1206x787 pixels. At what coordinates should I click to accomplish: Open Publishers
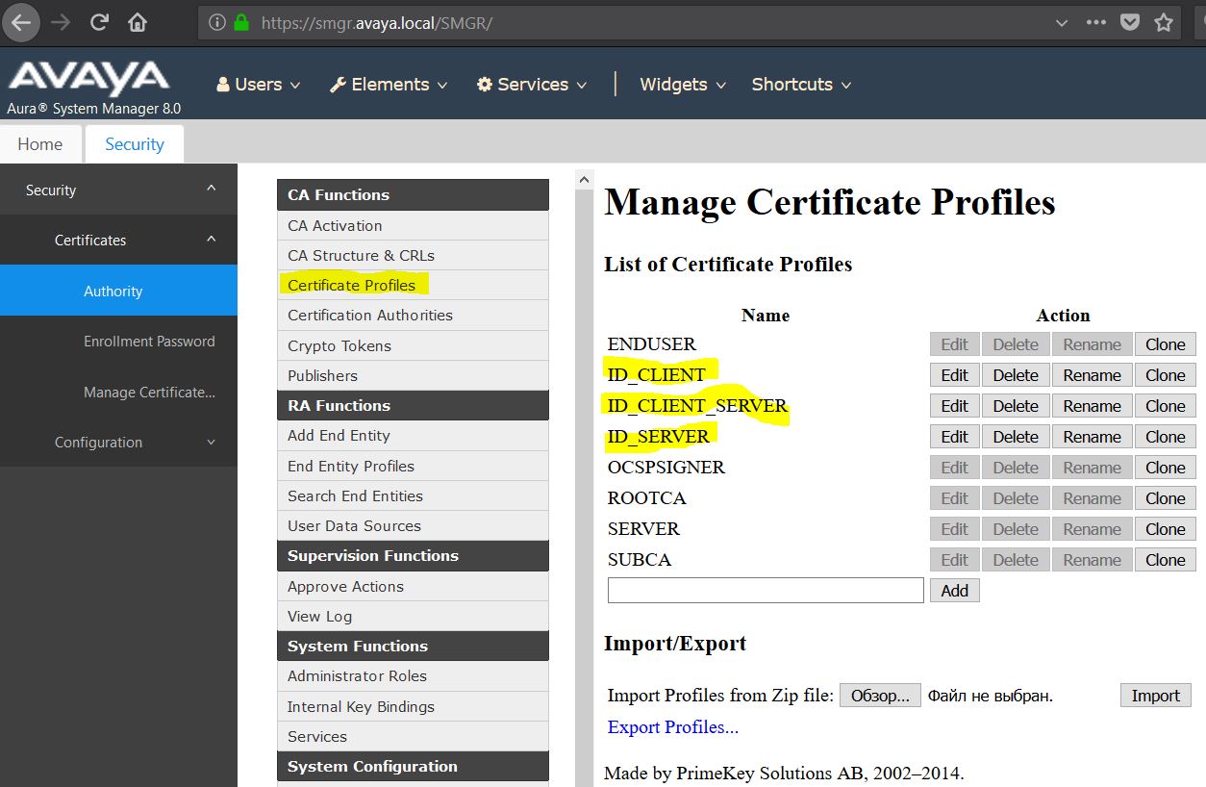[x=413, y=375]
